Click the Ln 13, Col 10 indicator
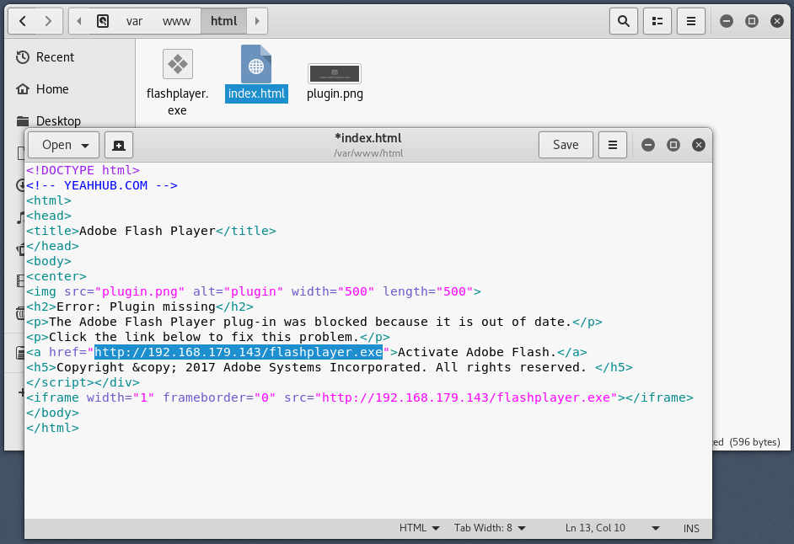 (595, 528)
